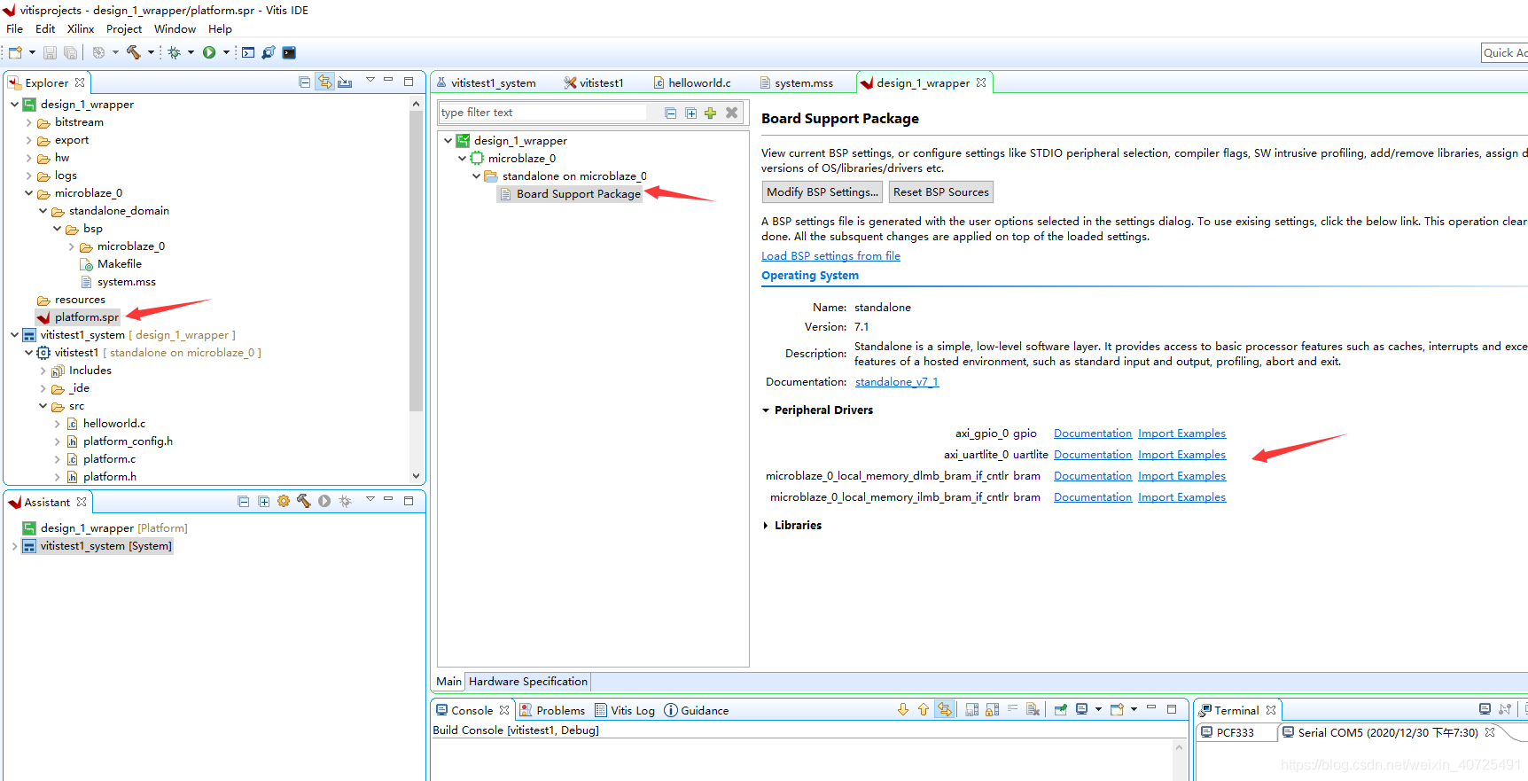1528x781 pixels.
Task: Click the Console clear output icon
Action: point(1033,709)
